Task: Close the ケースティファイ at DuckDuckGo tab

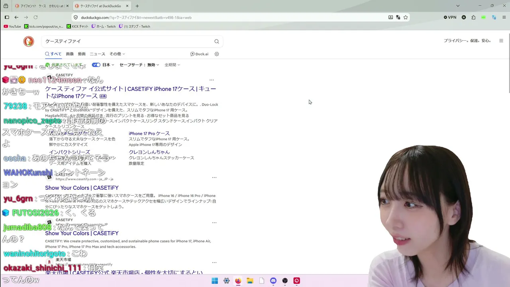Action: click(x=127, y=6)
